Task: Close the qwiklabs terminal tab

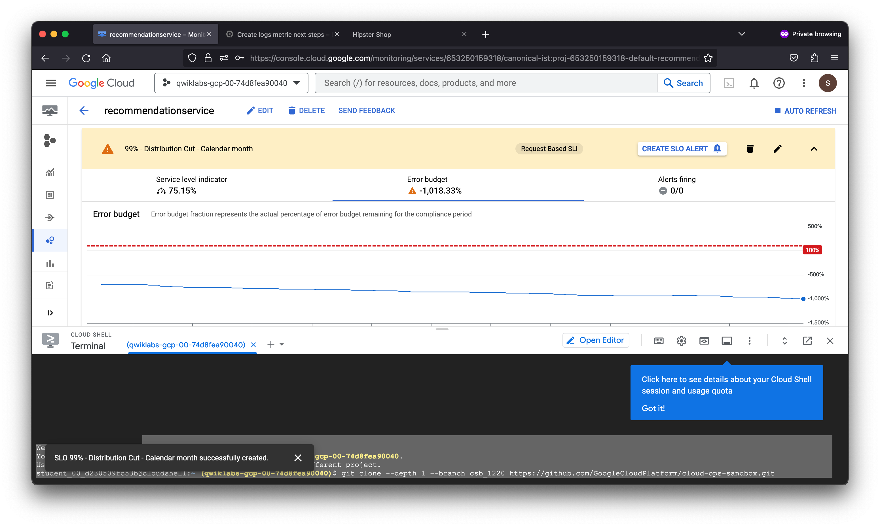Action: [253, 345]
